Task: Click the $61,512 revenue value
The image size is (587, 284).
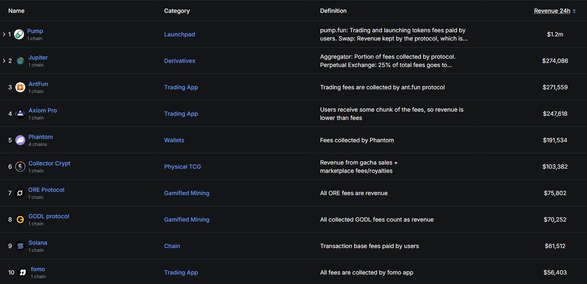Action: pos(555,245)
